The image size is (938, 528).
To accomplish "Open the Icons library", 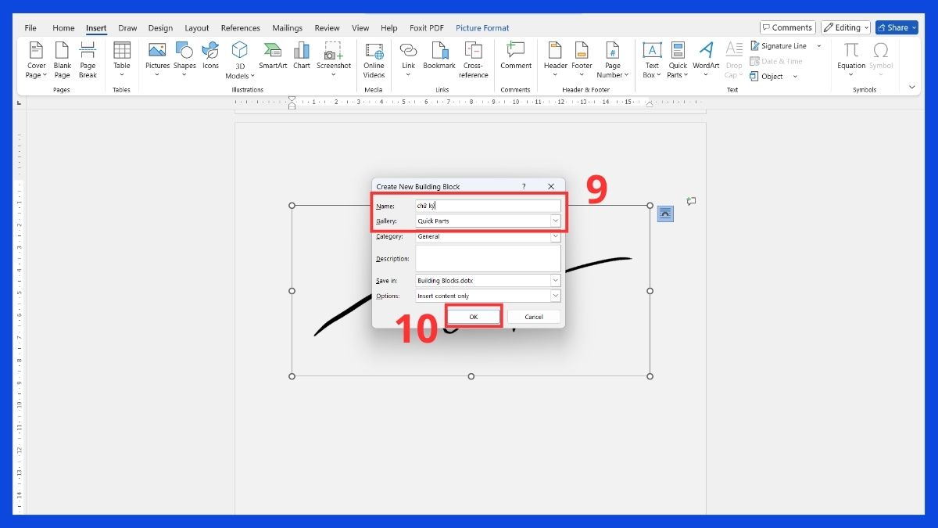I will click(210, 56).
